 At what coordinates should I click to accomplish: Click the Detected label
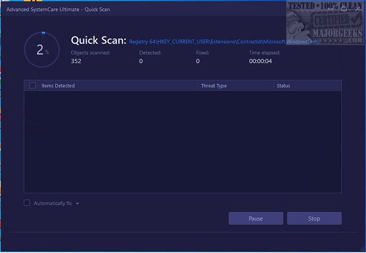[150, 53]
